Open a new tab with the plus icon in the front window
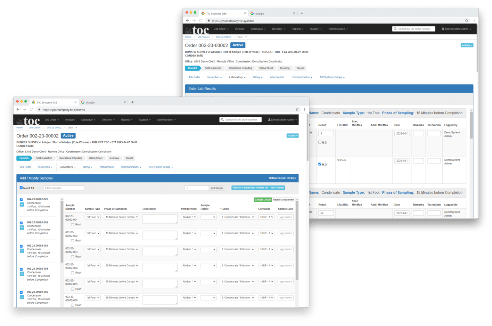The image size is (492, 326). coord(132,102)
